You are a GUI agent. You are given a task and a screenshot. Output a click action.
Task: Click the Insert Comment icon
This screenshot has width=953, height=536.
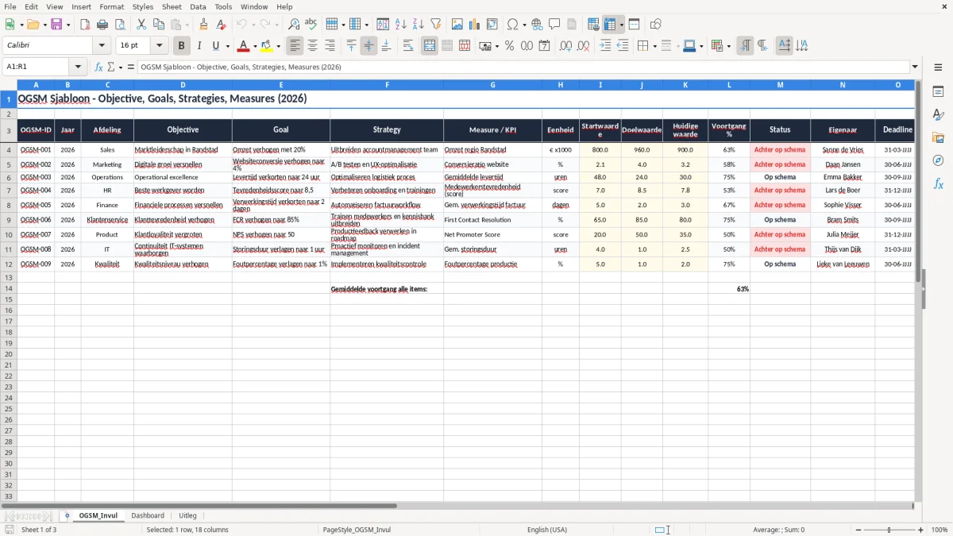(554, 25)
